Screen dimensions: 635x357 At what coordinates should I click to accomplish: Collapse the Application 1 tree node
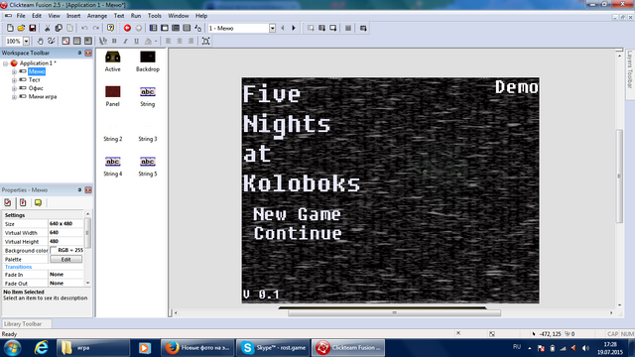pyautogui.click(x=6, y=63)
